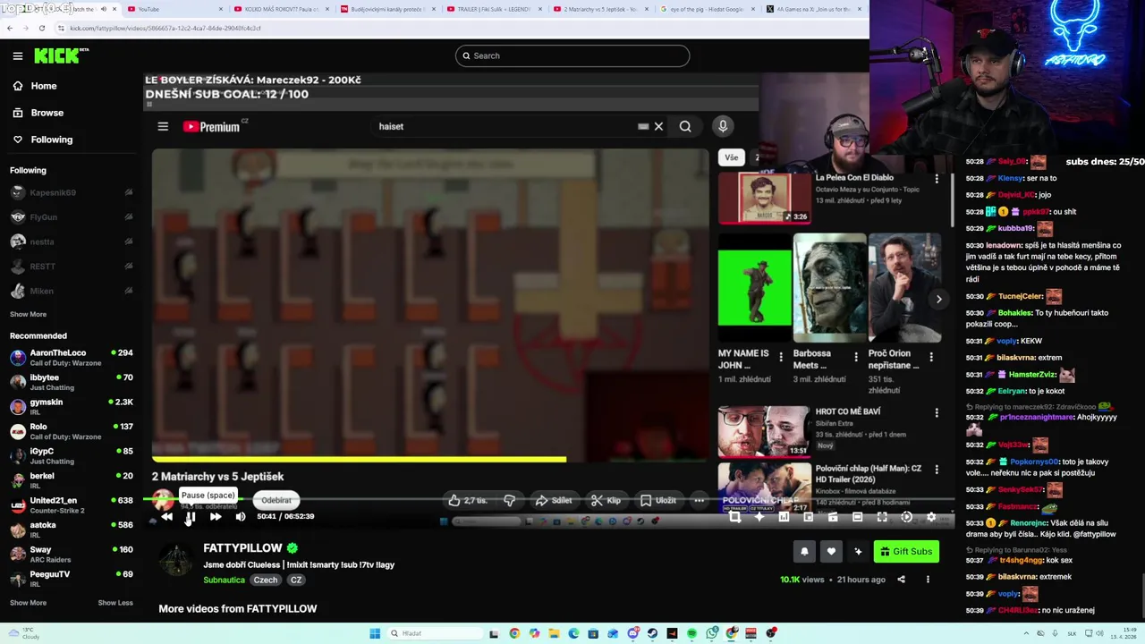Dislike the YouTube video
1145x644 pixels.
509,501
